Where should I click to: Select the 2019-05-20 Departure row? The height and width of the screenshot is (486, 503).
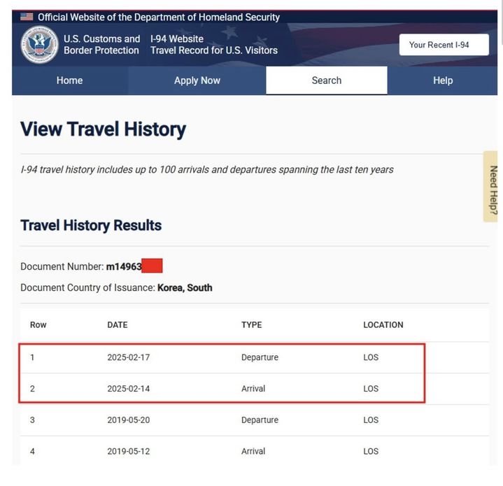point(221,420)
